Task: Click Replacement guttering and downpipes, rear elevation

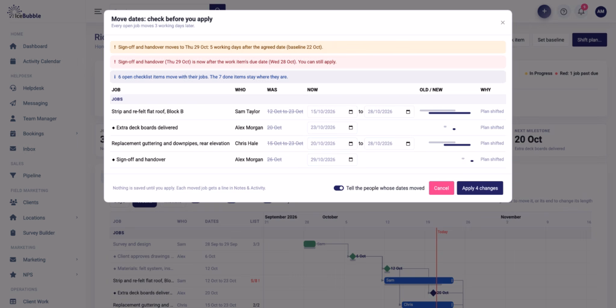Action: [170, 143]
